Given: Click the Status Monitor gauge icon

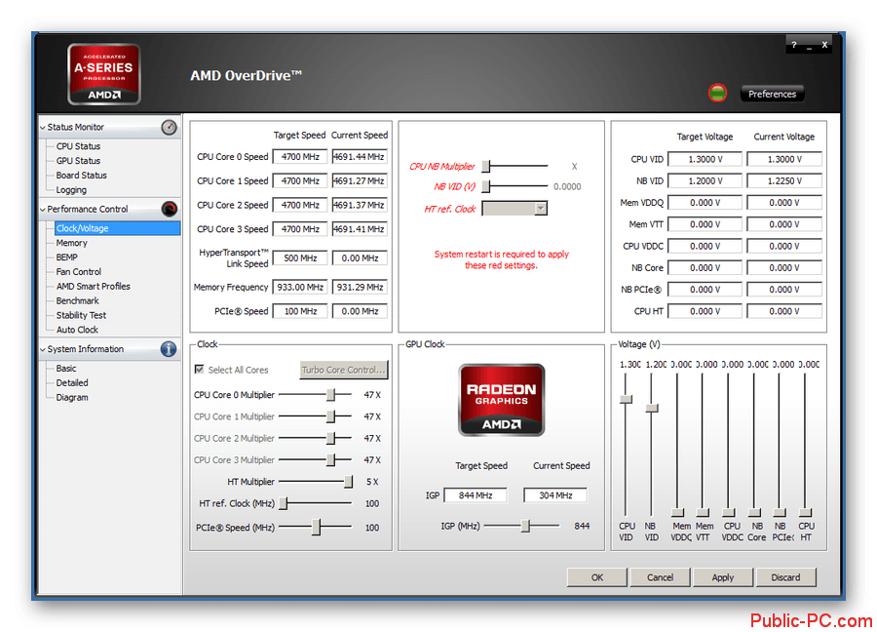Looking at the screenshot, I should (x=169, y=127).
